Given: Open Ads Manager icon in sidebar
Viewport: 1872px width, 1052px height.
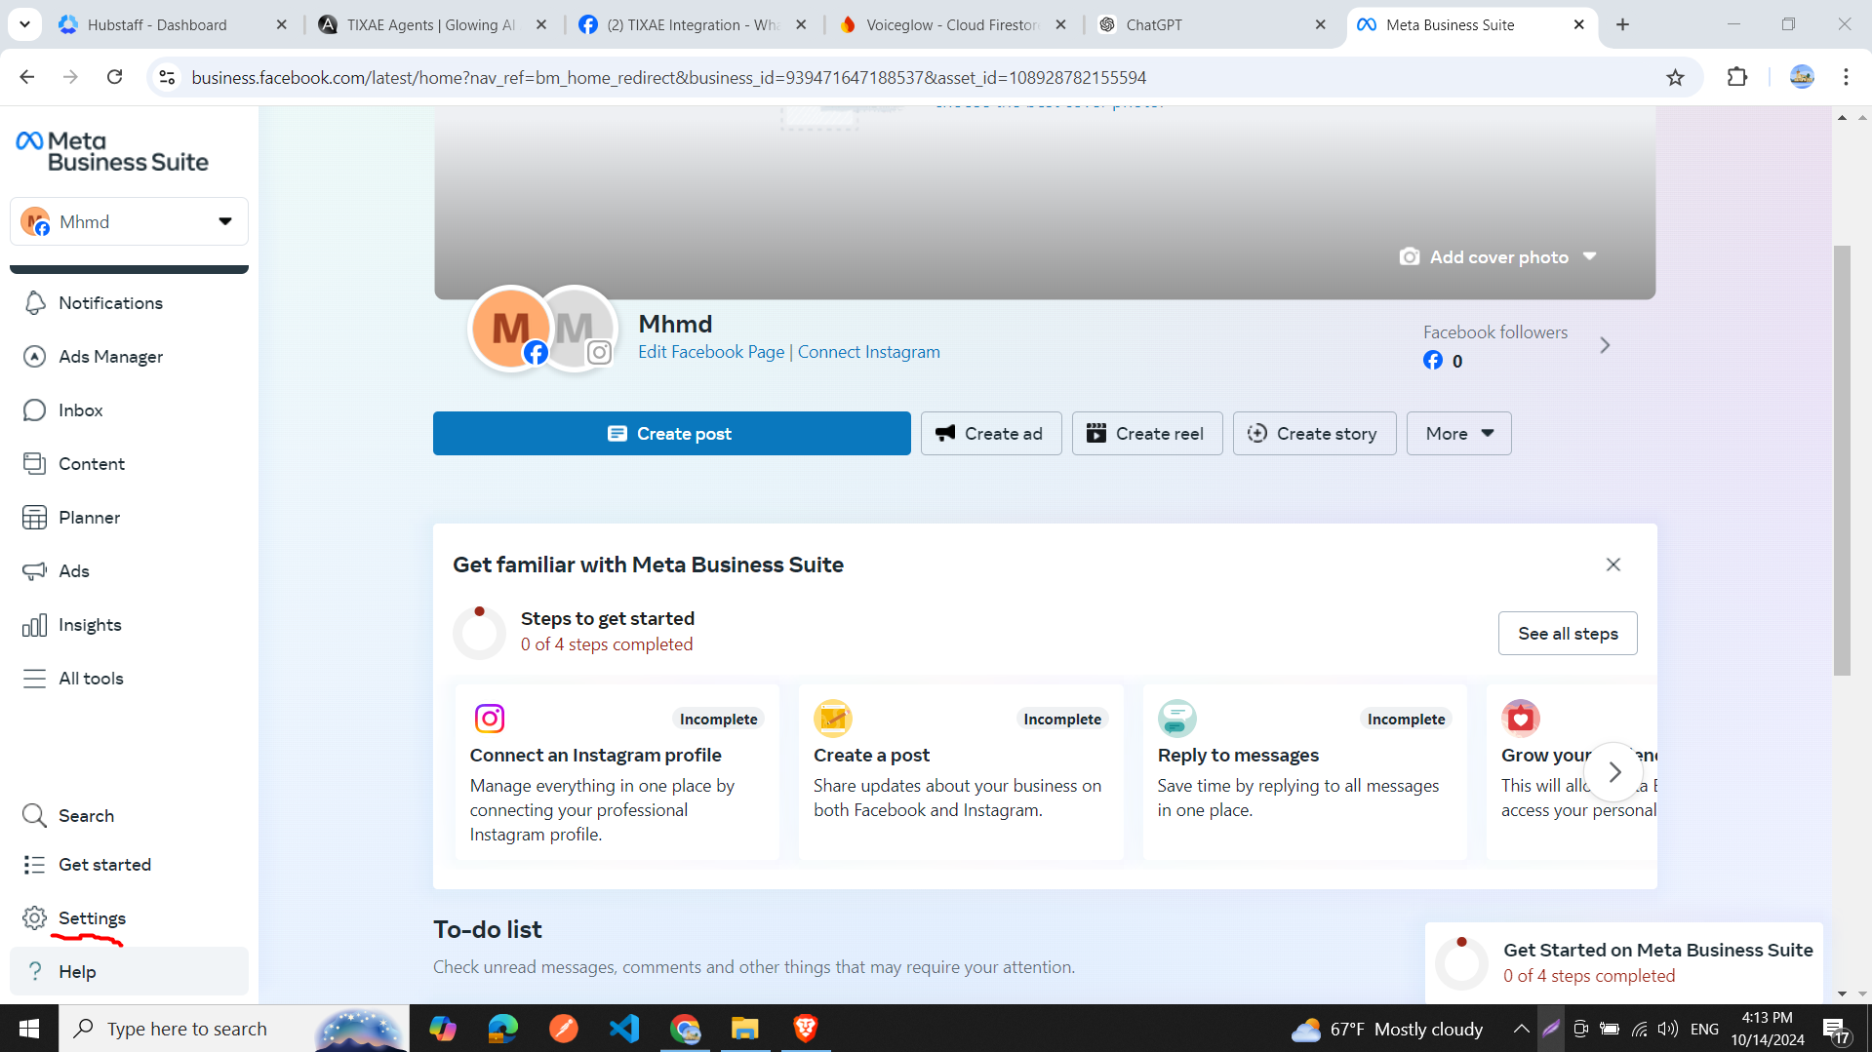Looking at the screenshot, I should [34, 357].
